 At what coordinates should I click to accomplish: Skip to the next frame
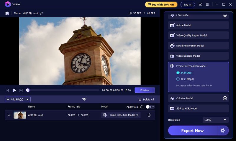[21, 90]
